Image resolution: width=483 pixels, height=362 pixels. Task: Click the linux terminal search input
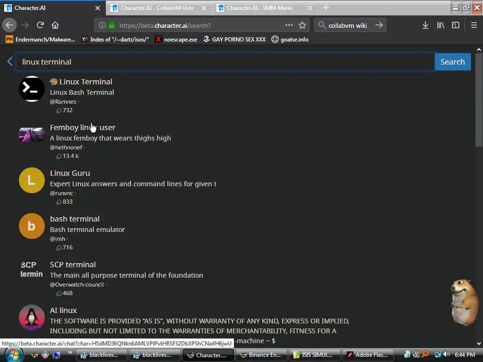pos(225,62)
